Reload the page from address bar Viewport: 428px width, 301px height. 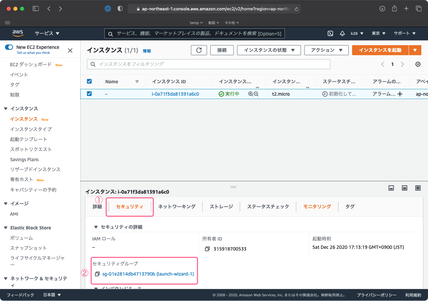(x=296, y=9)
